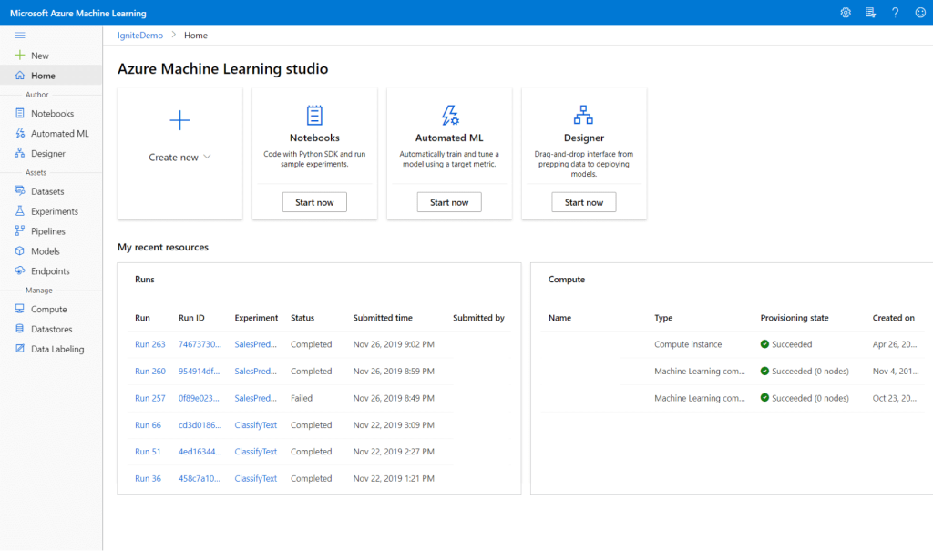Open Run 263 link
The image size is (933, 551).
click(x=150, y=344)
